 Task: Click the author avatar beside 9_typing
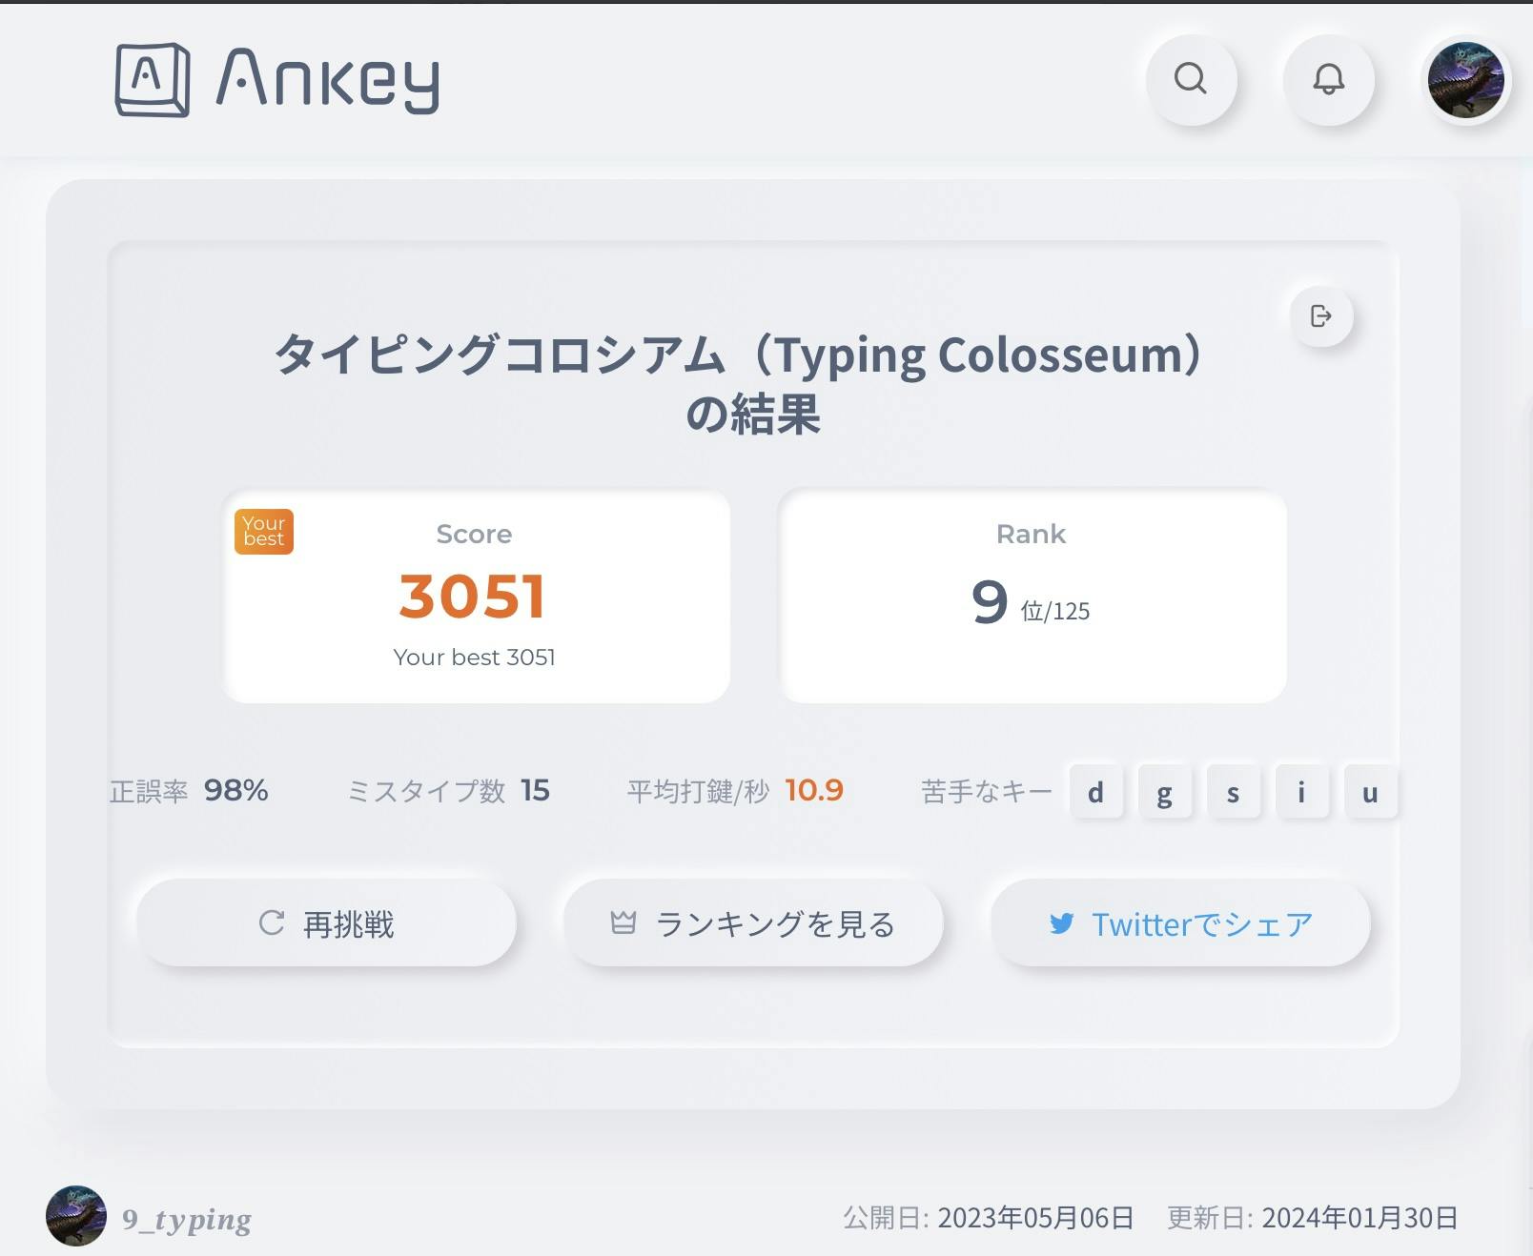click(76, 1216)
